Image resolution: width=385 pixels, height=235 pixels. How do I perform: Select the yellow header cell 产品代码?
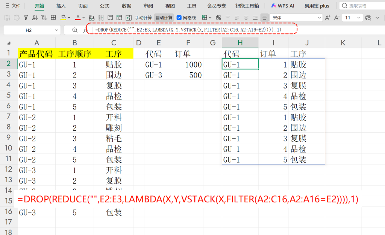coord(36,54)
